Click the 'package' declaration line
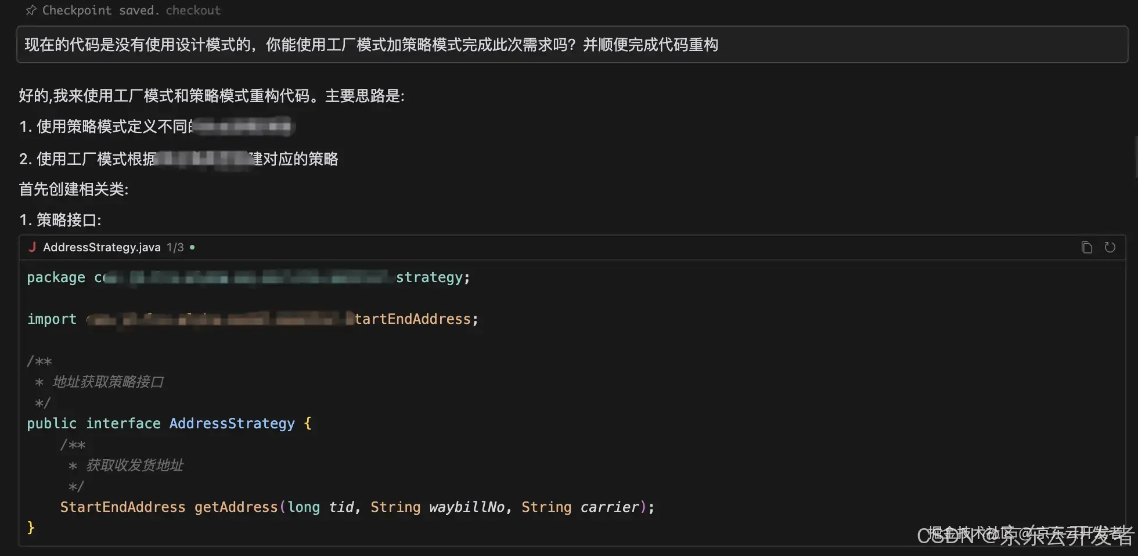Image resolution: width=1138 pixels, height=556 pixels. (249, 277)
